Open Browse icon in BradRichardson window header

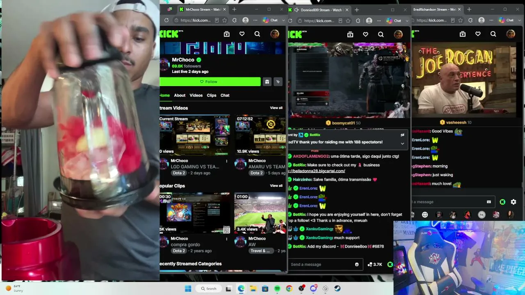coord(463,34)
